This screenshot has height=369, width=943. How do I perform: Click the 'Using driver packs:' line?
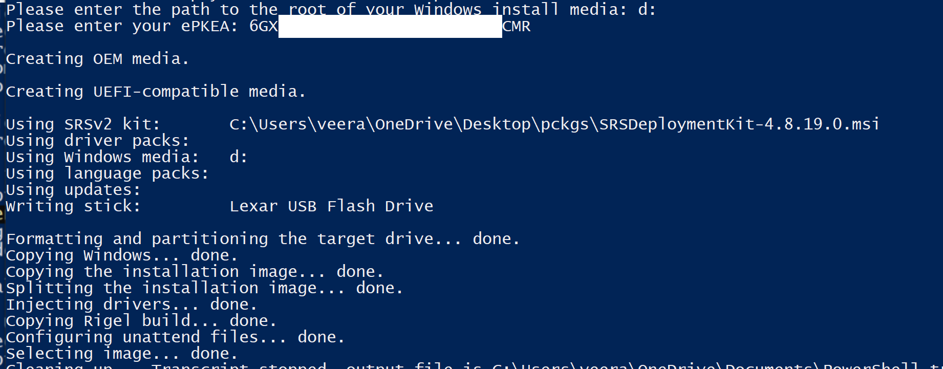97,141
